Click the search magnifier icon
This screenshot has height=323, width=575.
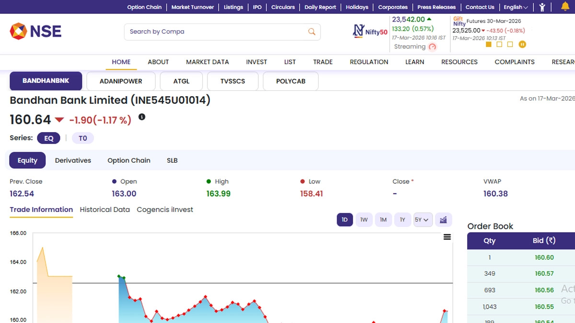click(x=311, y=32)
